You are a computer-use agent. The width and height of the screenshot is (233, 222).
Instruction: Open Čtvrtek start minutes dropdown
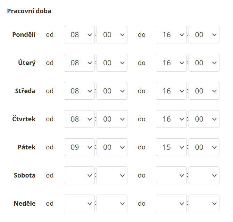(x=112, y=119)
